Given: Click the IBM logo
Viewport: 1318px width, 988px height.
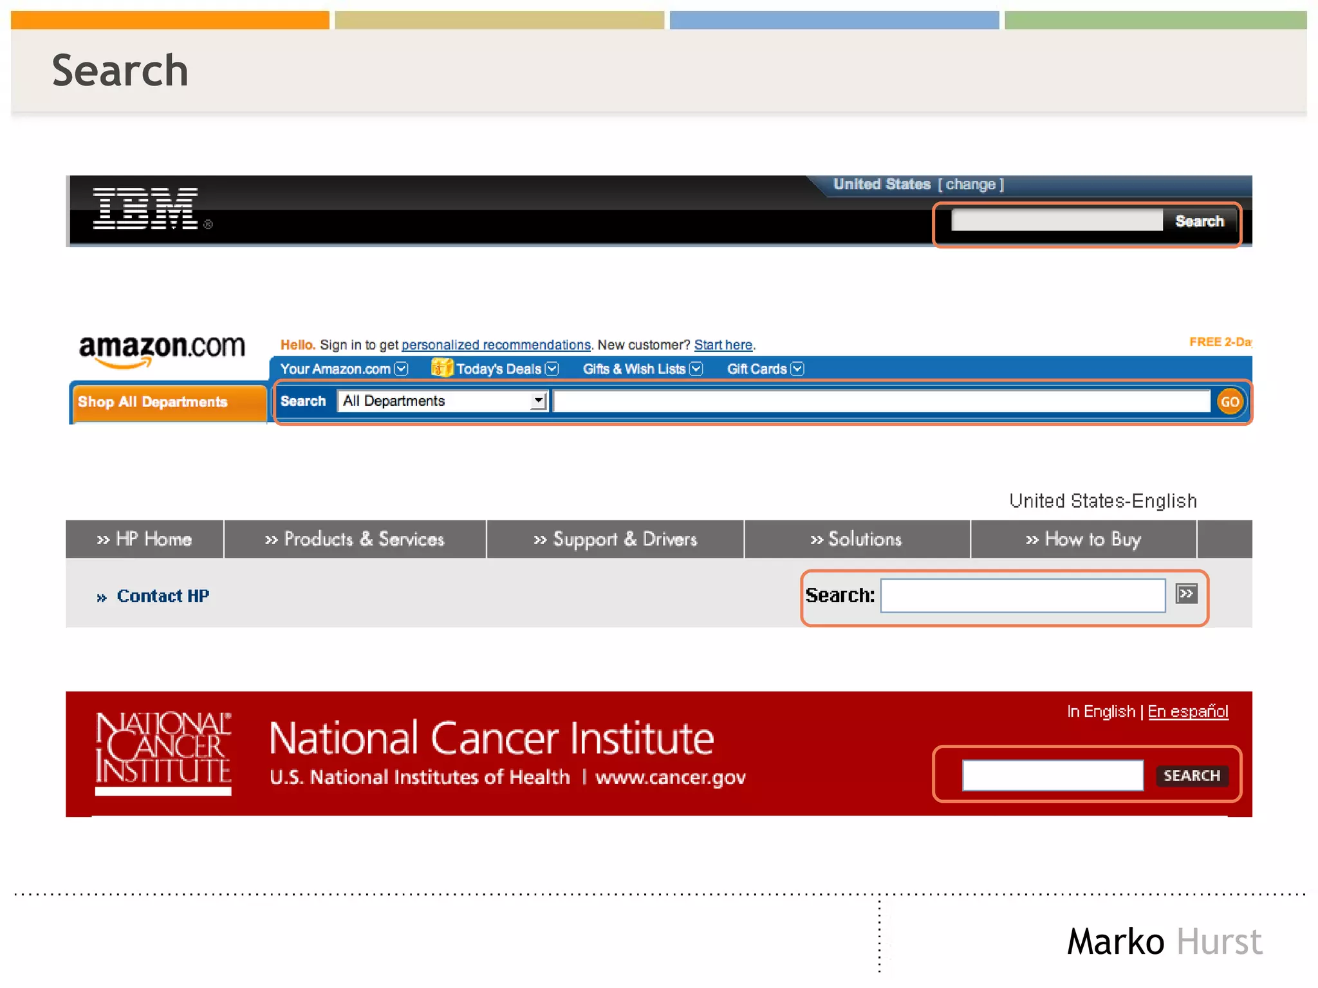Looking at the screenshot, I should [x=145, y=208].
